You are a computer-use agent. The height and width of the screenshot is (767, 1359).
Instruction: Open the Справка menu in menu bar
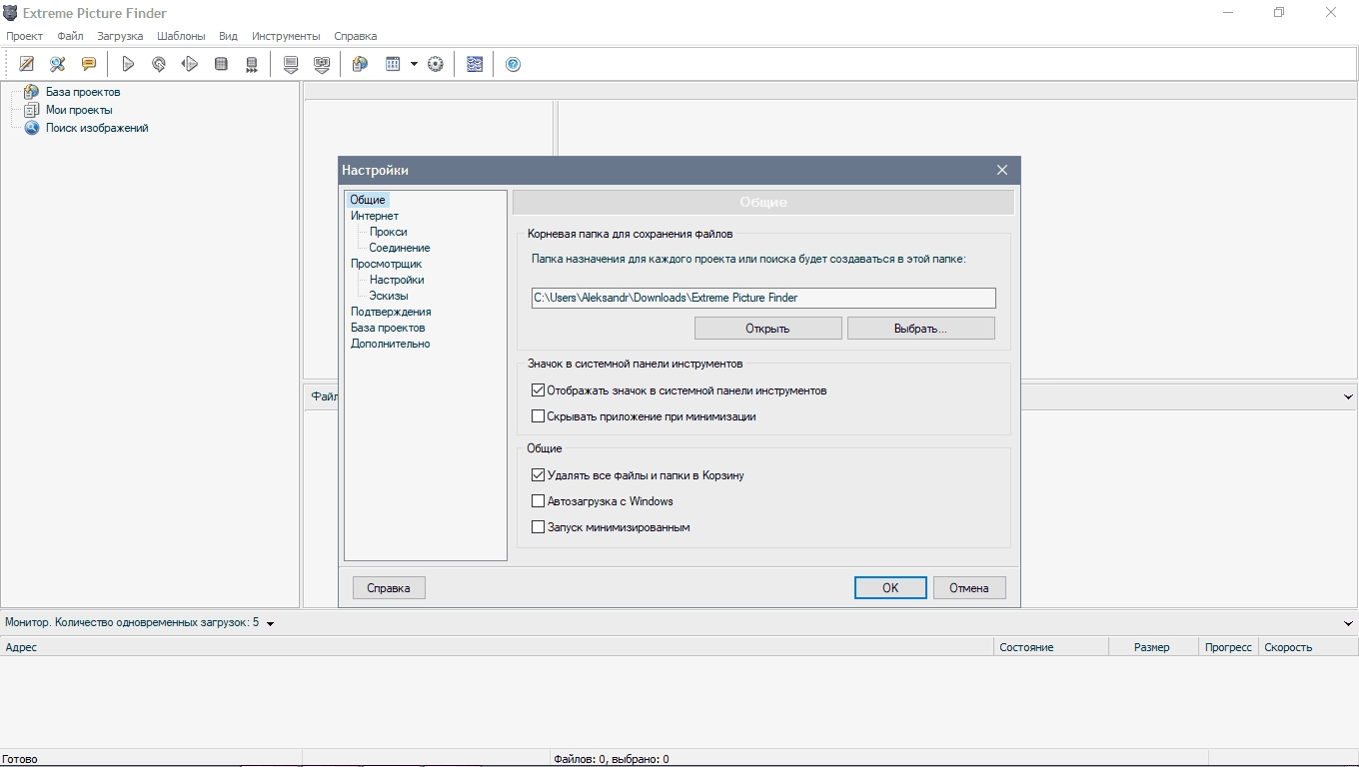(355, 36)
